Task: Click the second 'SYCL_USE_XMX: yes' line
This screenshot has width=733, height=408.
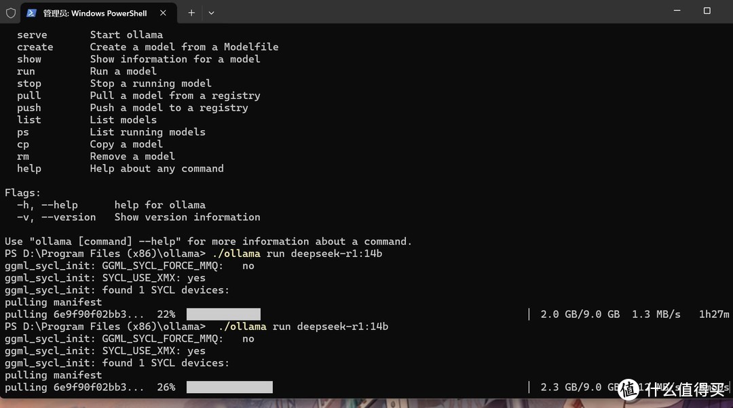Action: click(x=105, y=350)
